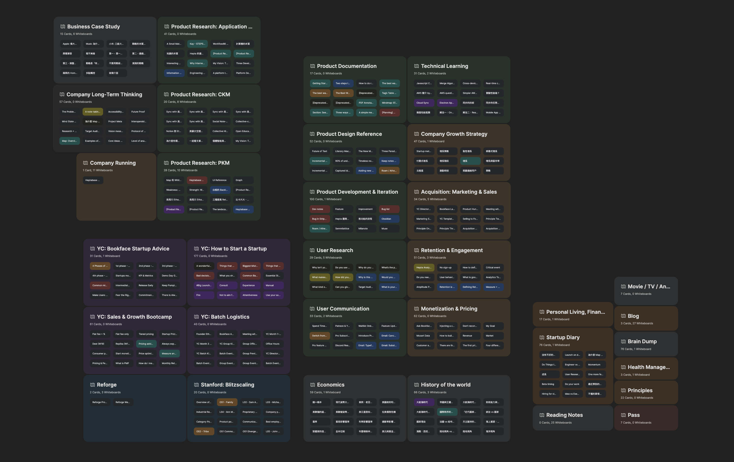Select the Dev notes red card
The height and width of the screenshot is (462, 734).
click(319, 209)
